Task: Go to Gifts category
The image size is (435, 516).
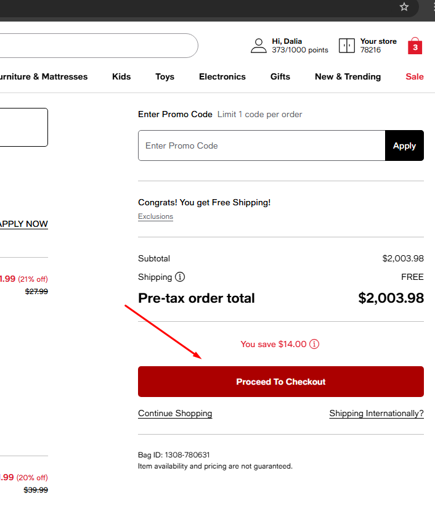Action: coord(280,76)
